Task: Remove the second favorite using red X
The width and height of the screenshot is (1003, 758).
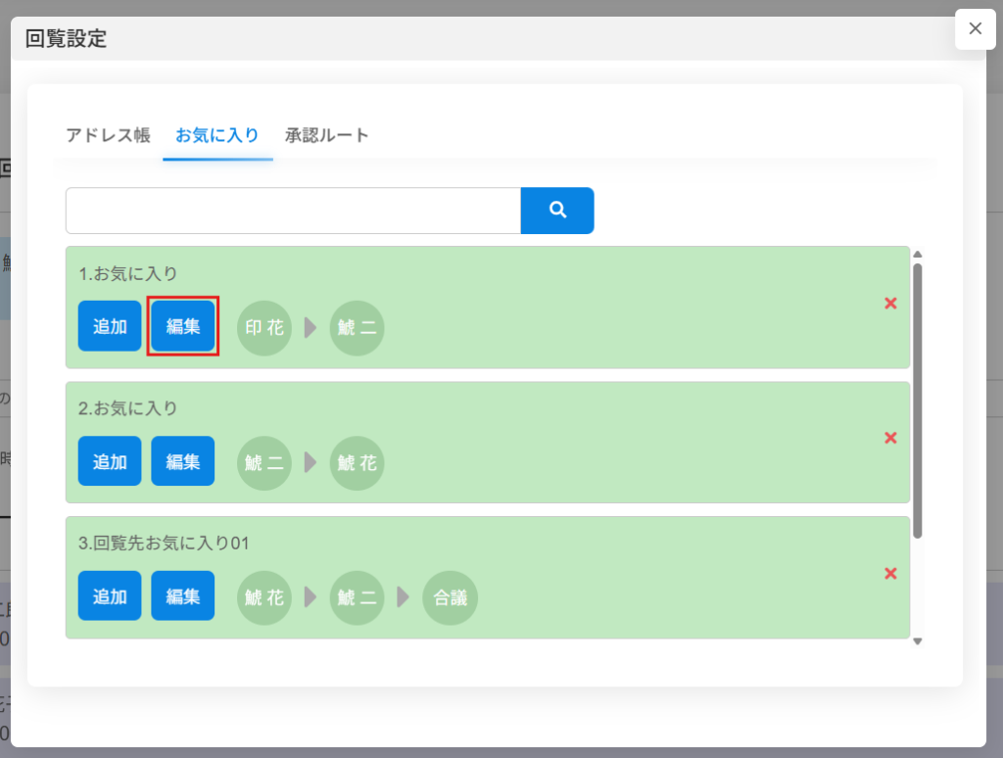Action: coord(890,438)
